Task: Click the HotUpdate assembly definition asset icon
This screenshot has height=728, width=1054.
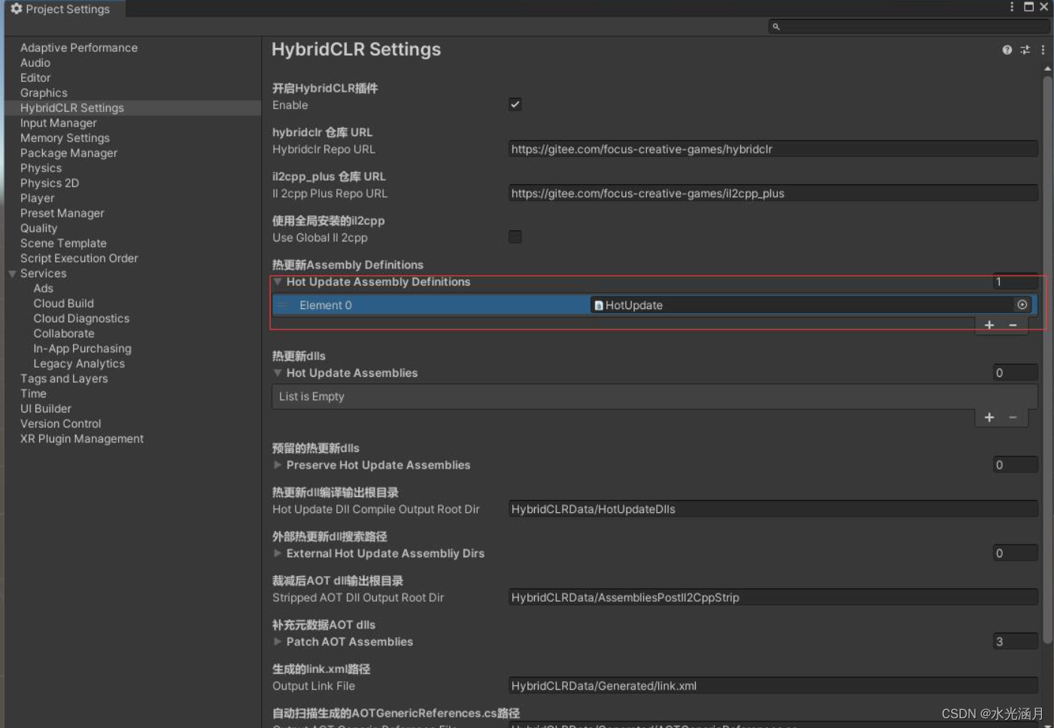Action: pos(598,305)
